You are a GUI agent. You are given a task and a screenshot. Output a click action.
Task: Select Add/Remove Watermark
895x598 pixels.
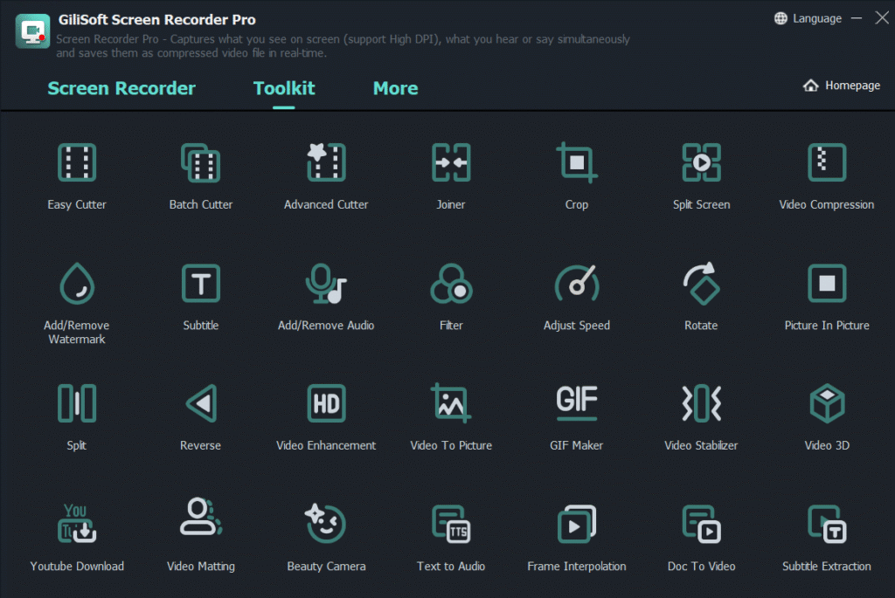click(x=77, y=294)
